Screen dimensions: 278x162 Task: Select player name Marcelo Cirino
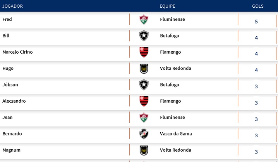coord(17,52)
